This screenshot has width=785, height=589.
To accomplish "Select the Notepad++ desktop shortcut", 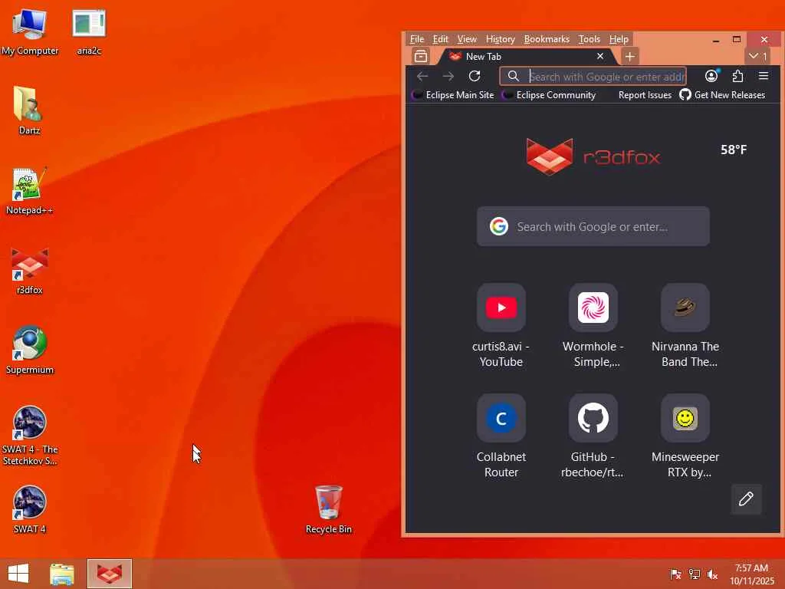I will coord(30,191).
